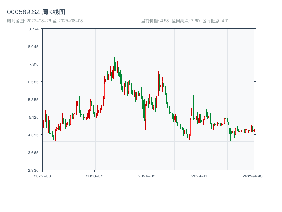
Task: Click y-axis label 3.665
Action: coord(33,153)
